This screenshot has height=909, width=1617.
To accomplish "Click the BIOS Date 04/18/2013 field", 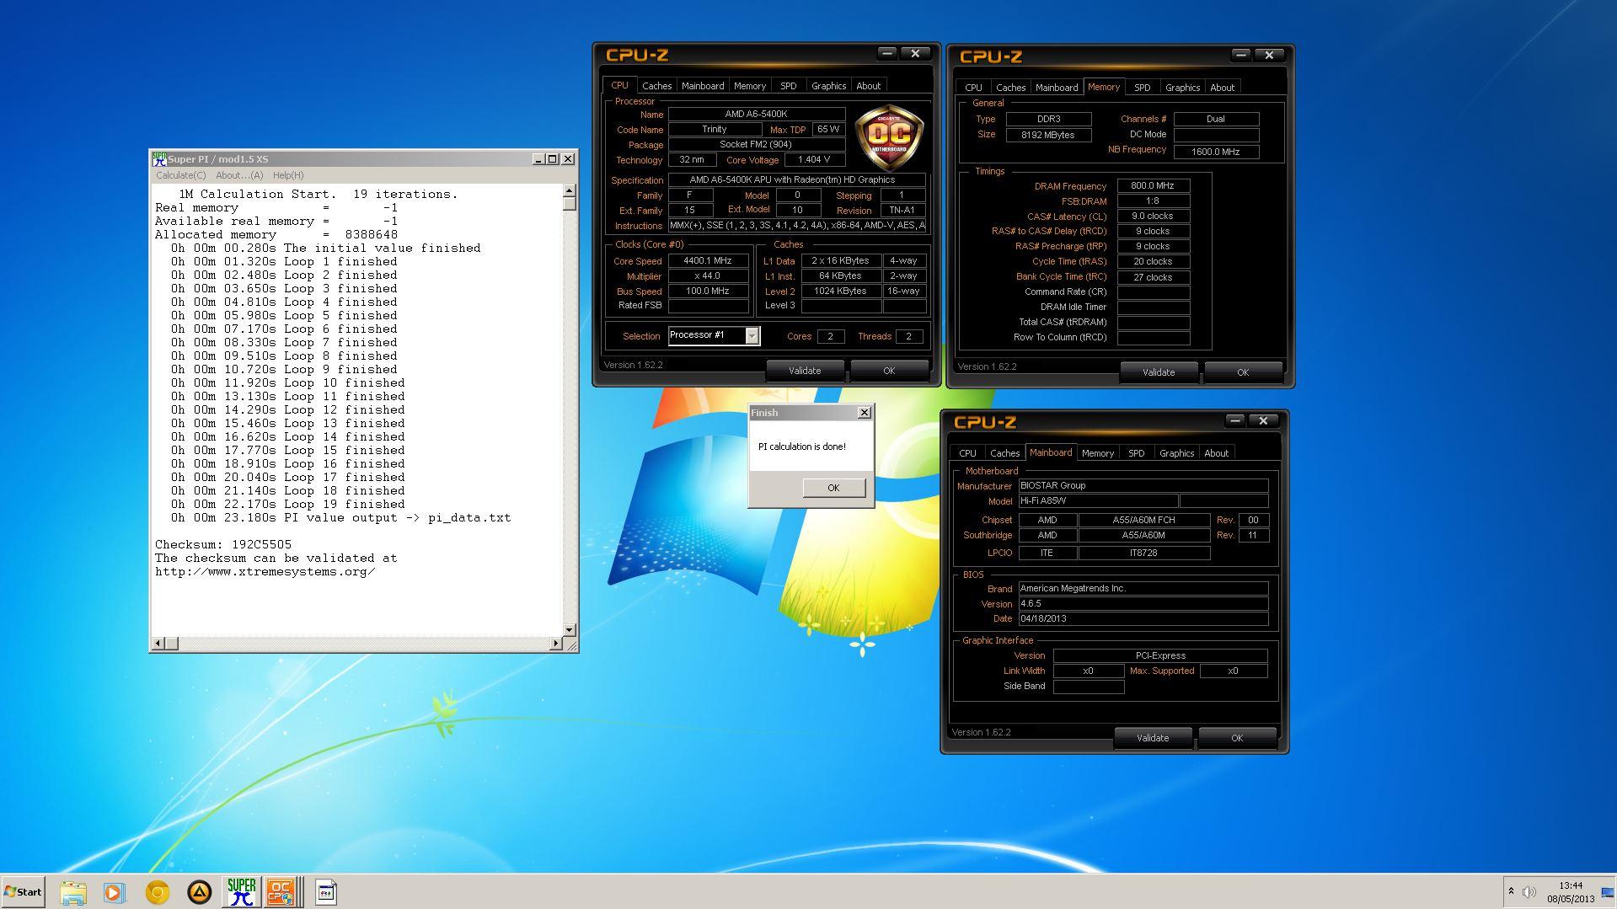I will coord(1143,618).
